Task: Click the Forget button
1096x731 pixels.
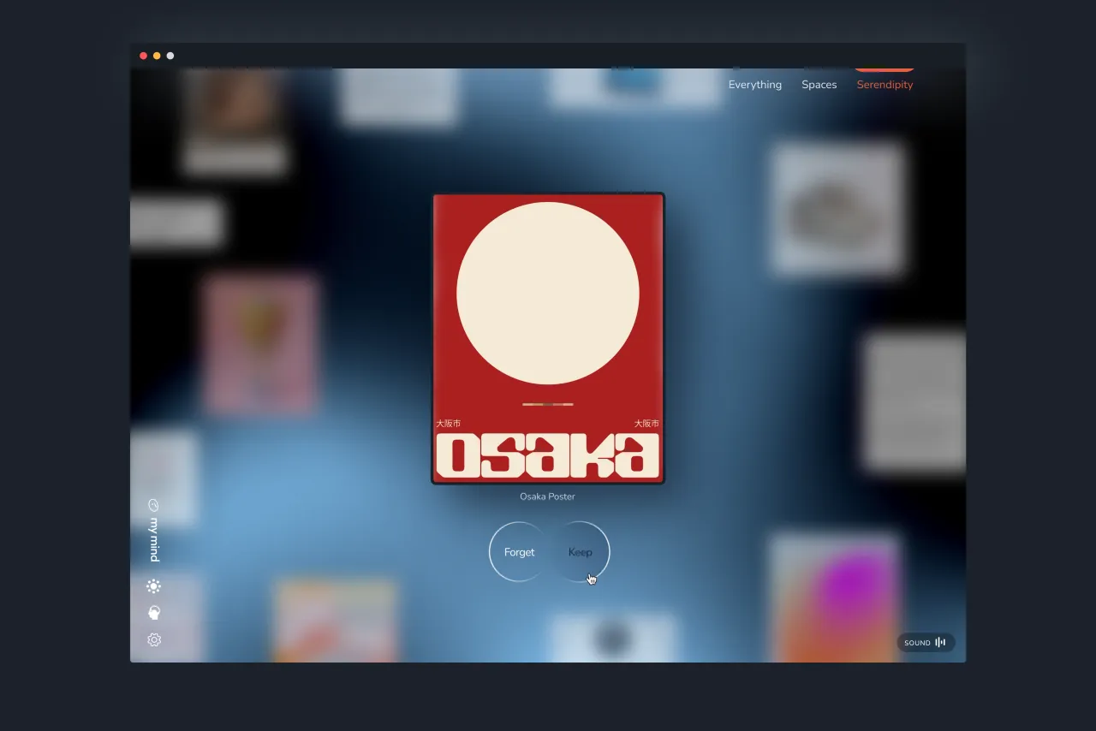Action: [x=519, y=552]
